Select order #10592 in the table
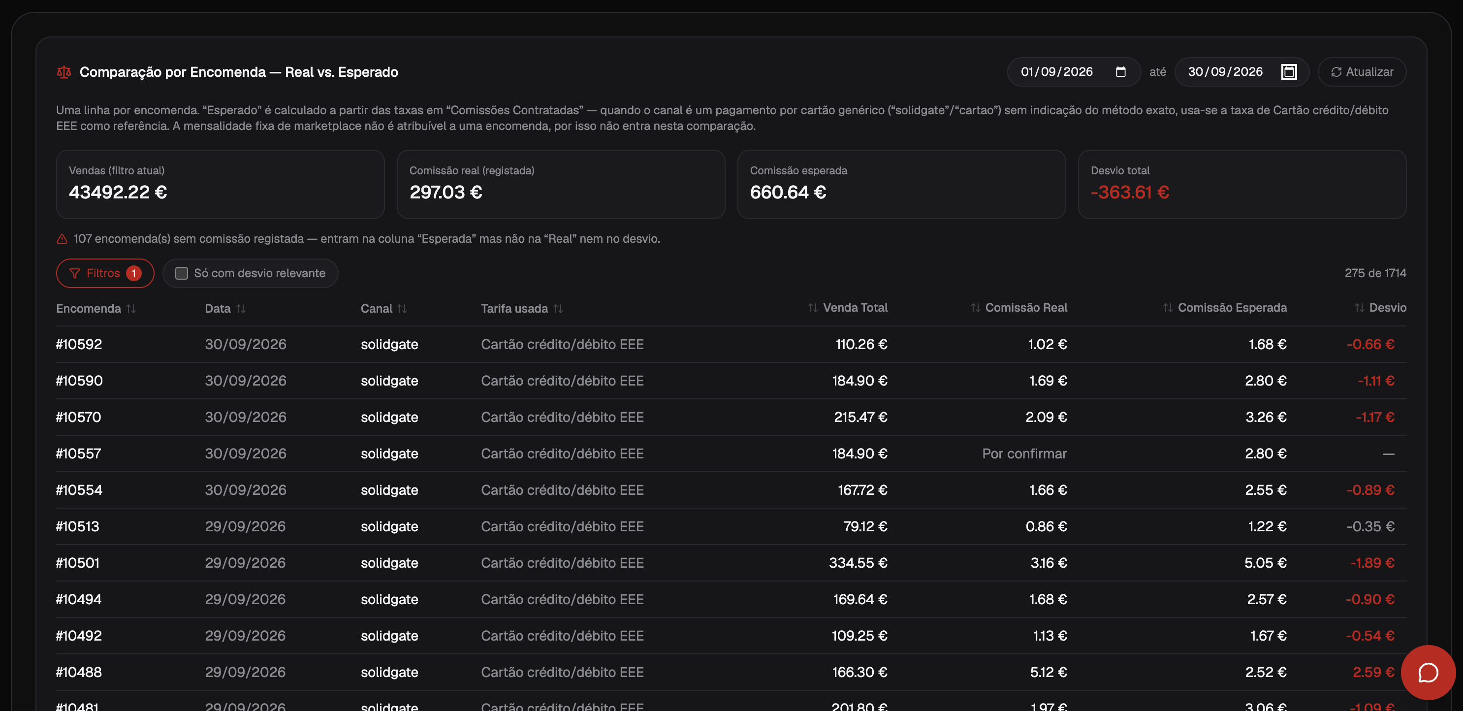1463x711 pixels. 79,344
